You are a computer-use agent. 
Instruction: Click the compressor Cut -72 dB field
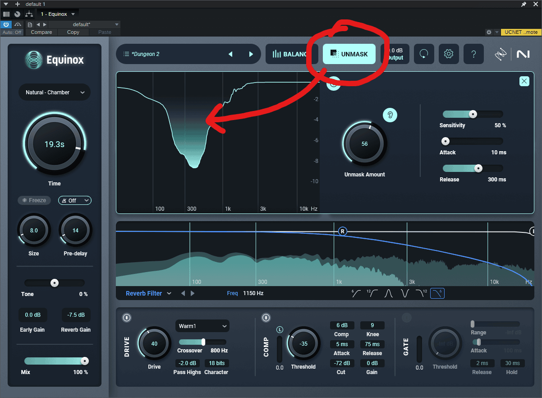click(x=341, y=363)
